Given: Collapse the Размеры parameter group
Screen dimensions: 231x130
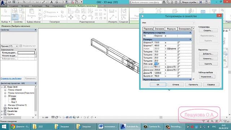Looking at the screenshot, I should tap(190, 39).
